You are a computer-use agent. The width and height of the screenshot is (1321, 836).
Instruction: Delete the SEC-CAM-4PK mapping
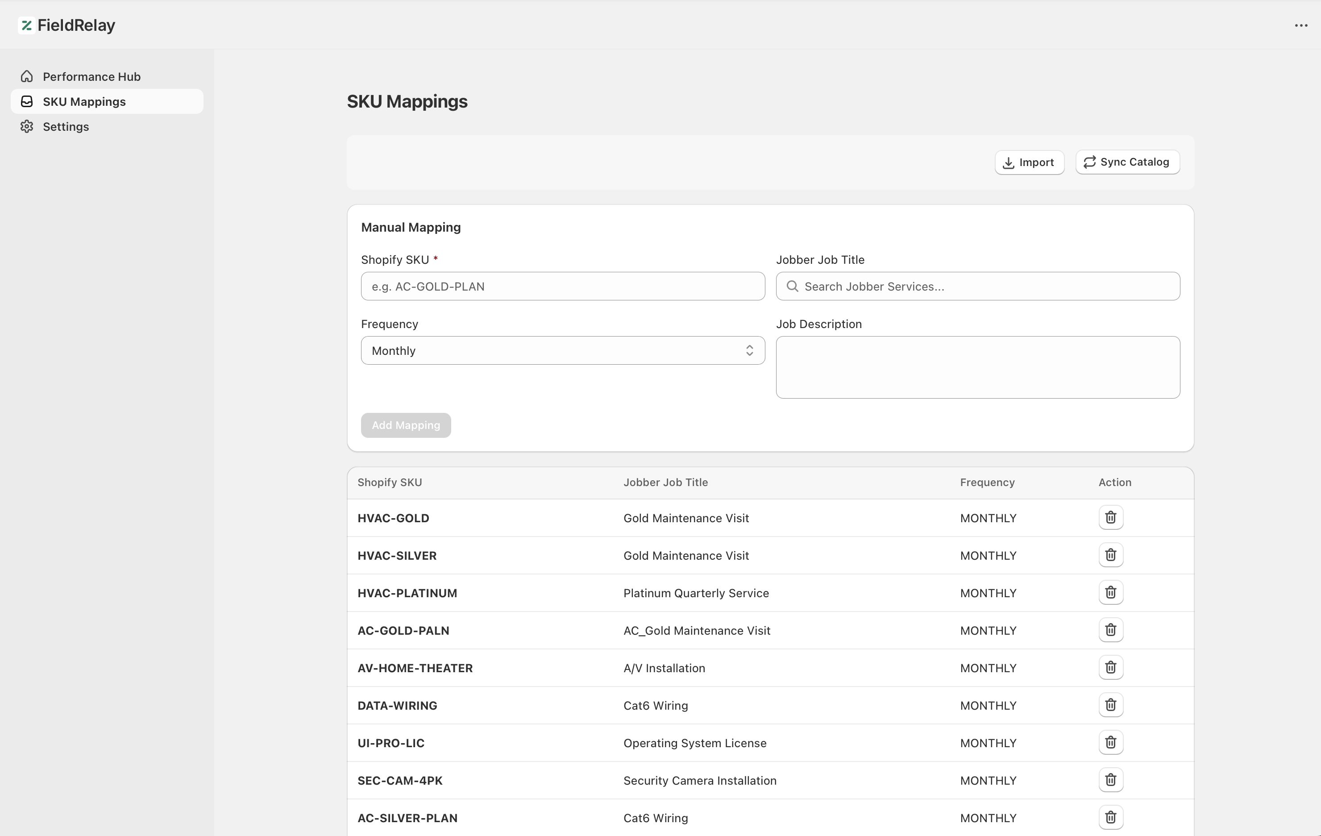1110,780
